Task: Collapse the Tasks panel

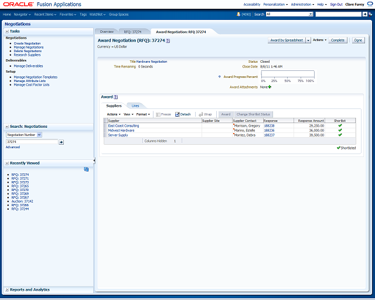Action: [7, 31]
